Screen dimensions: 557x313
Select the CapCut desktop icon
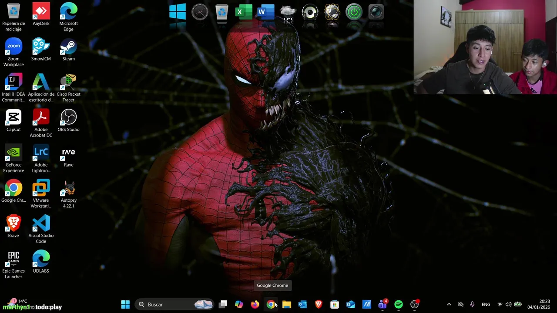(x=13, y=120)
